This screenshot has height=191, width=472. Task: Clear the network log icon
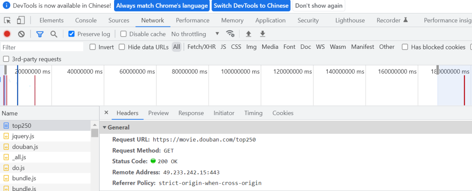point(21,34)
